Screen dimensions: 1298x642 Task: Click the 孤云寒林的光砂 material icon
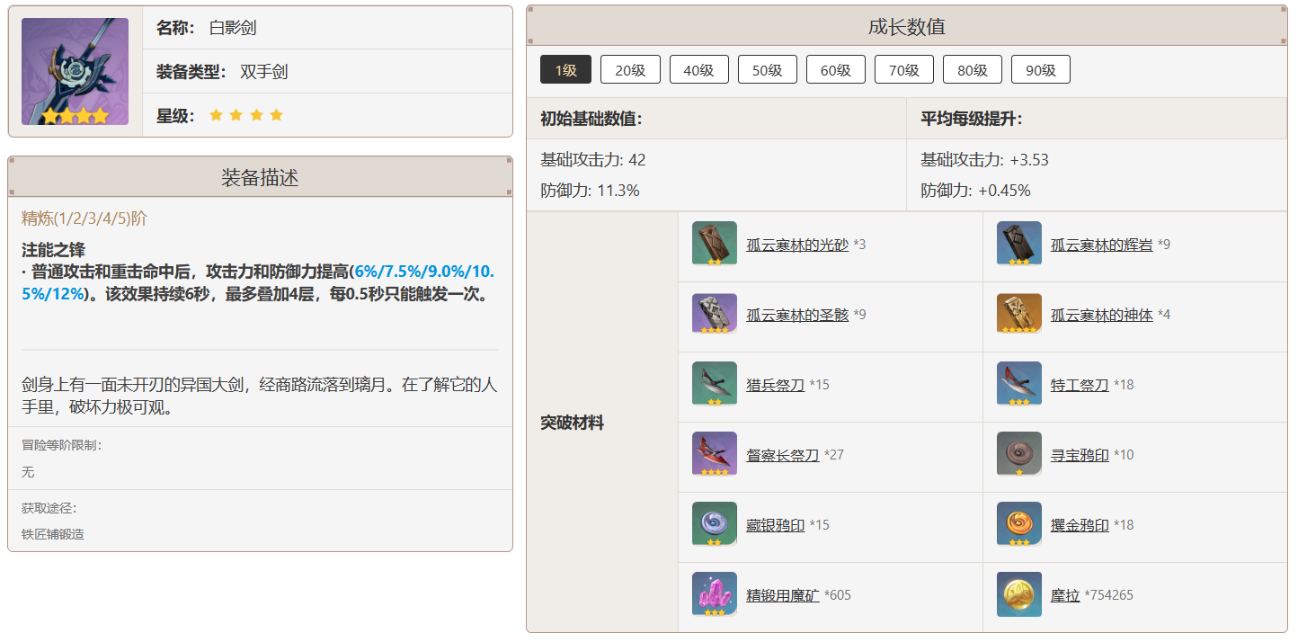(715, 244)
